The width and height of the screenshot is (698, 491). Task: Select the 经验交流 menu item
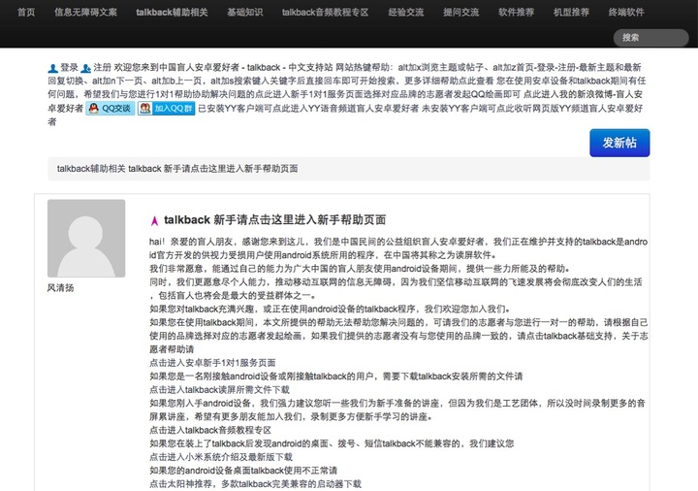406,12
